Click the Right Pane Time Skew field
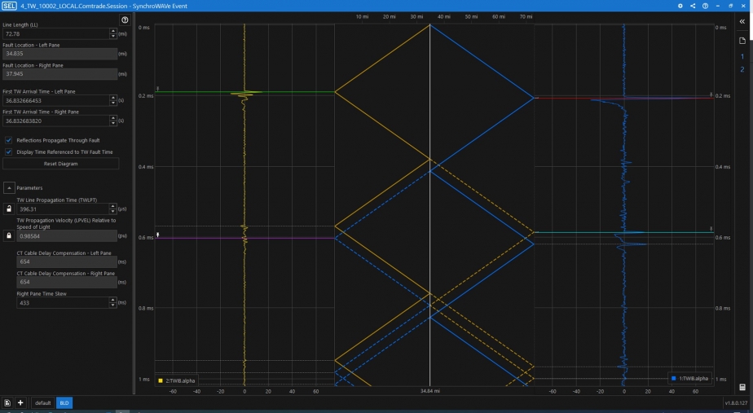753x413 pixels. click(x=61, y=302)
